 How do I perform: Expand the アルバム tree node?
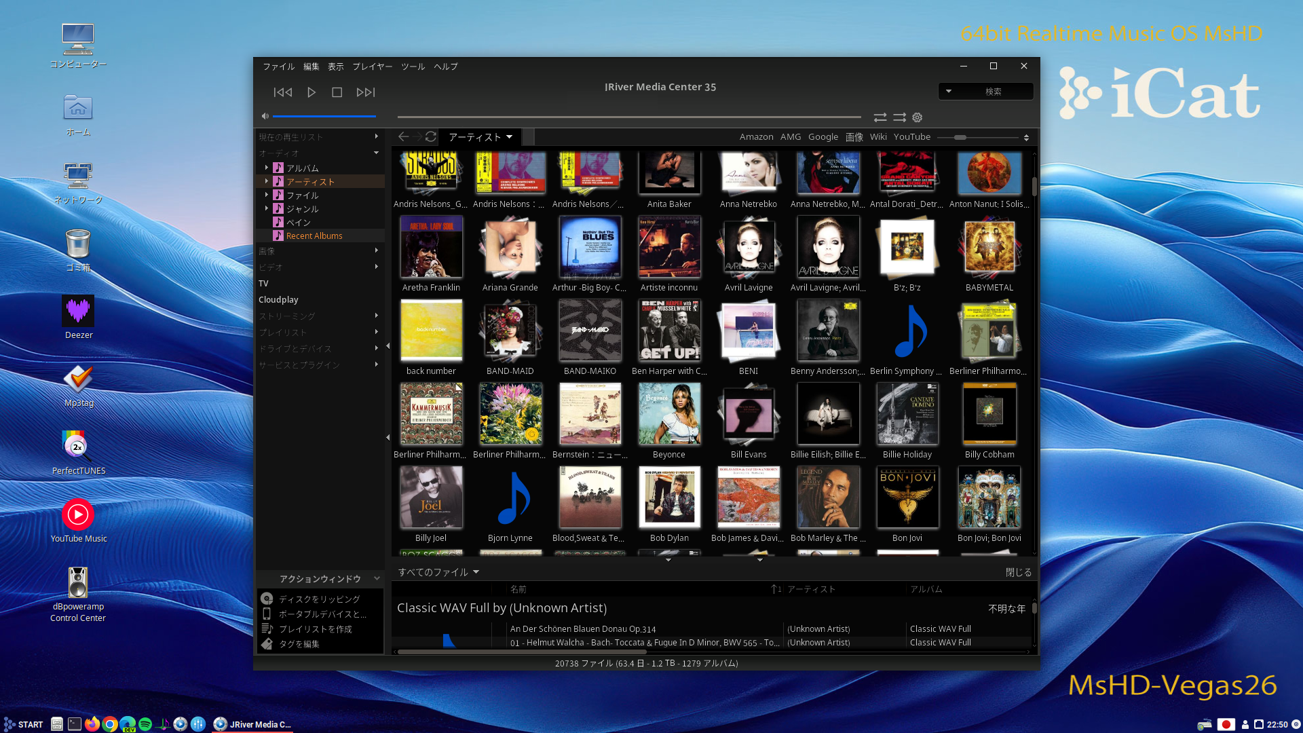(267, 168)
